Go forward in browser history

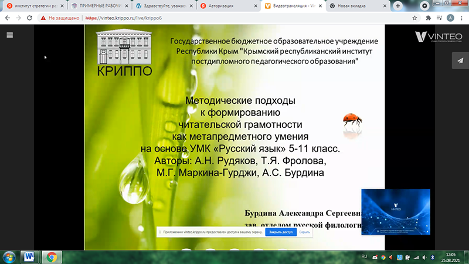19,18
